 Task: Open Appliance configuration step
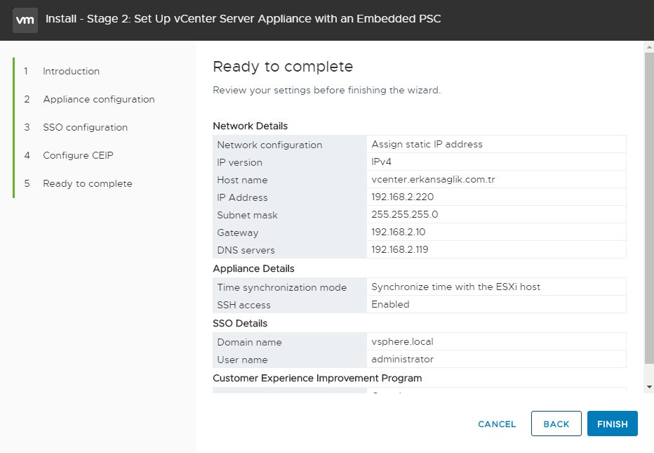point(99,99)
